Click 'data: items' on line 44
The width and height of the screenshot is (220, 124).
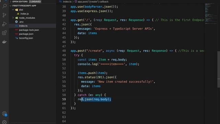(87, 33)
